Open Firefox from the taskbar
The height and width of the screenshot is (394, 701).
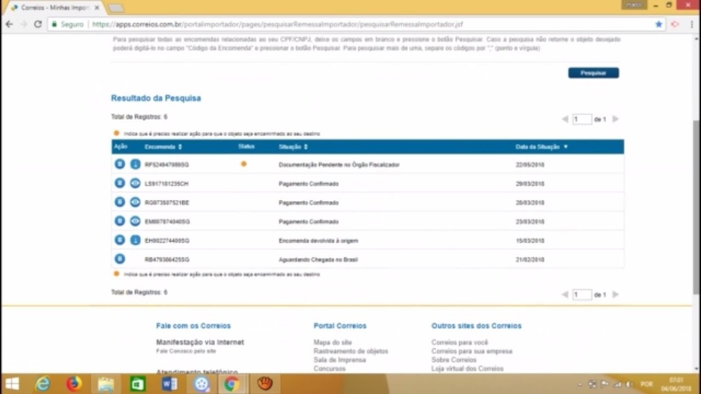tap(74, 384)
